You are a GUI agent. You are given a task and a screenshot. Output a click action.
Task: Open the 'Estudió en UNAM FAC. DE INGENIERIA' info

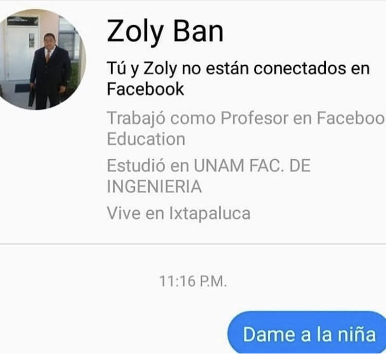pyautogui.click(x=208, y=176)
